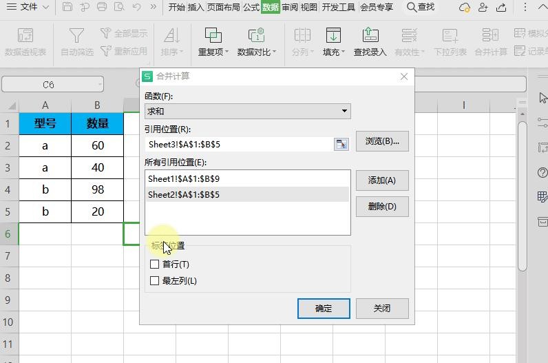The width and height of the screenshot is (548, 363).
Task: Open the three-dot more options menu
Action: (x=525, y=7)
